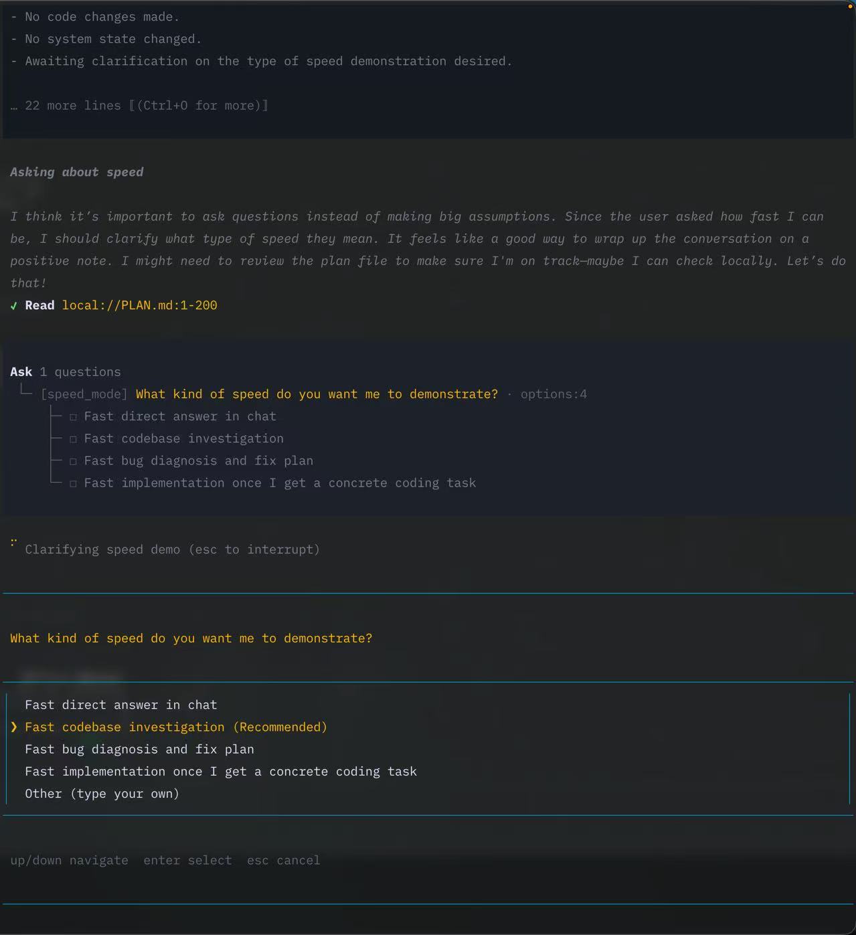
Task: Select 'Fast implementation once I get' in the bottom options list
Action: (221, 771)
